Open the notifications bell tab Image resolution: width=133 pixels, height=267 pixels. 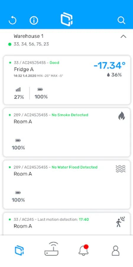[x=84, y=250]
